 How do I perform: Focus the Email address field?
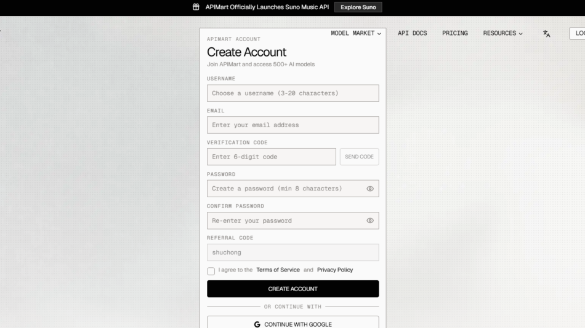click(x=293, y=125)
